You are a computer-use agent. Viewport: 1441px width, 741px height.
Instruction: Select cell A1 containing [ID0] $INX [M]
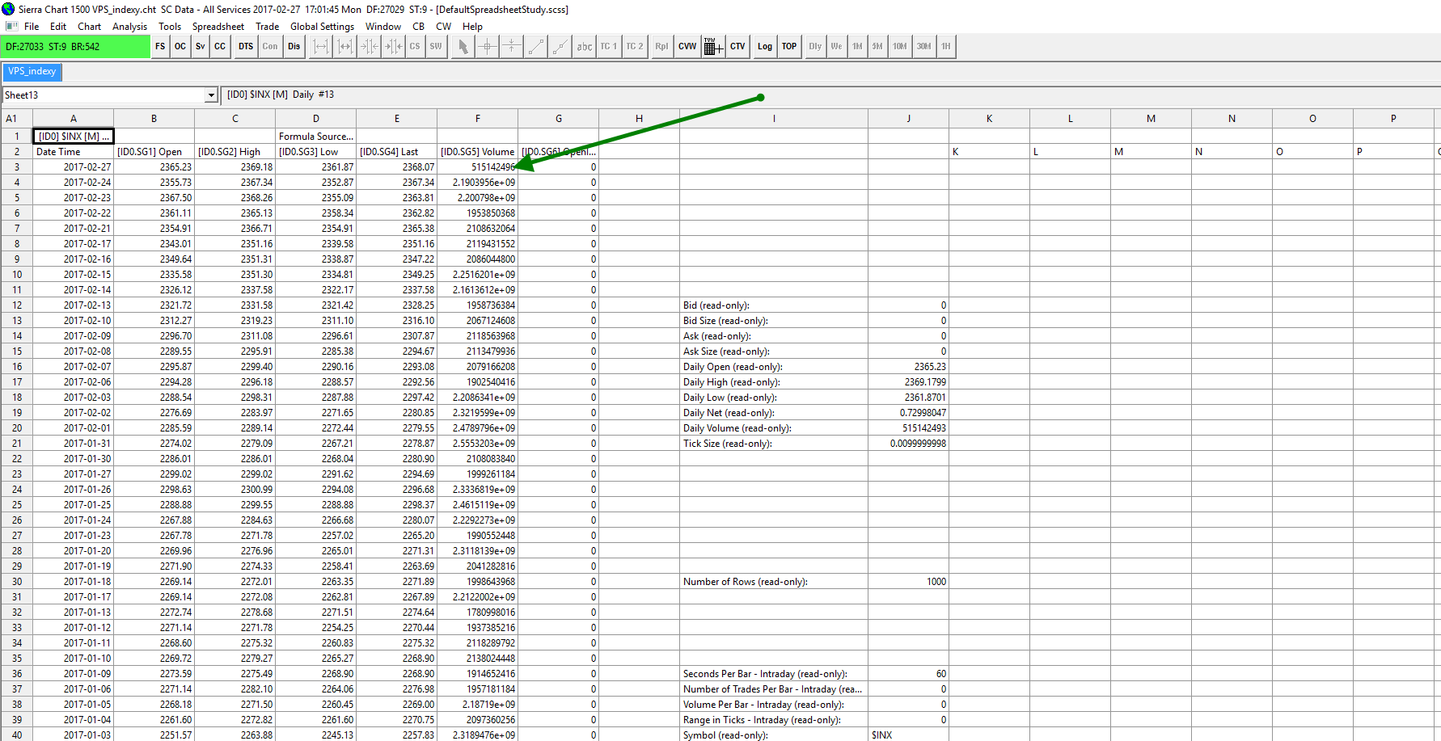click(74, 137)
